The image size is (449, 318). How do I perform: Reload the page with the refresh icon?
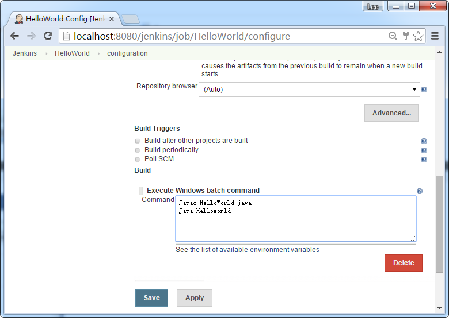(x=48, y=36)
